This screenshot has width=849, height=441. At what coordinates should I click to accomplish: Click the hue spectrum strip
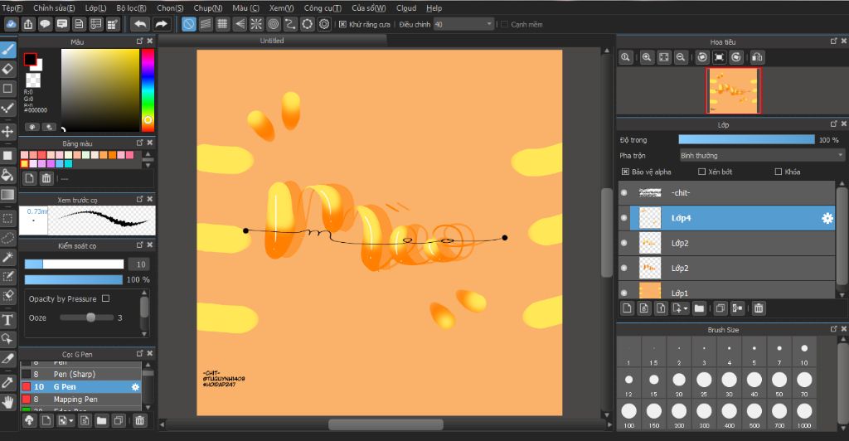(x=148, y=90)
